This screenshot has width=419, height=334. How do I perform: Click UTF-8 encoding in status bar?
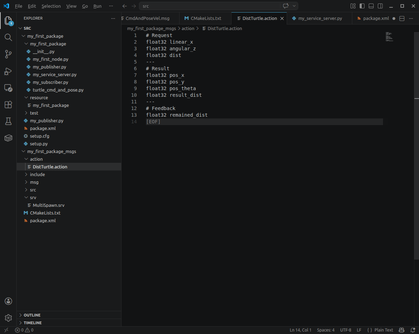pyautogui.click(x=346, y=330)
